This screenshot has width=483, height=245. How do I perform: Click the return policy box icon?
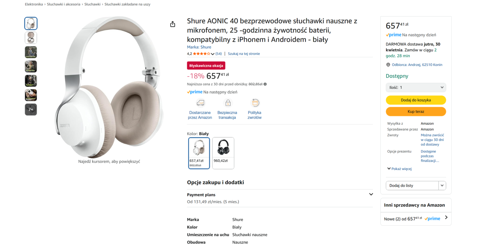coord(255,103)
